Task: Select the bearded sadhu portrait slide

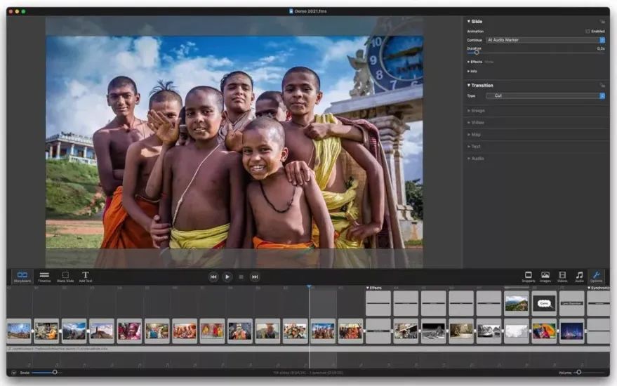Action: [x=240, y=331]
